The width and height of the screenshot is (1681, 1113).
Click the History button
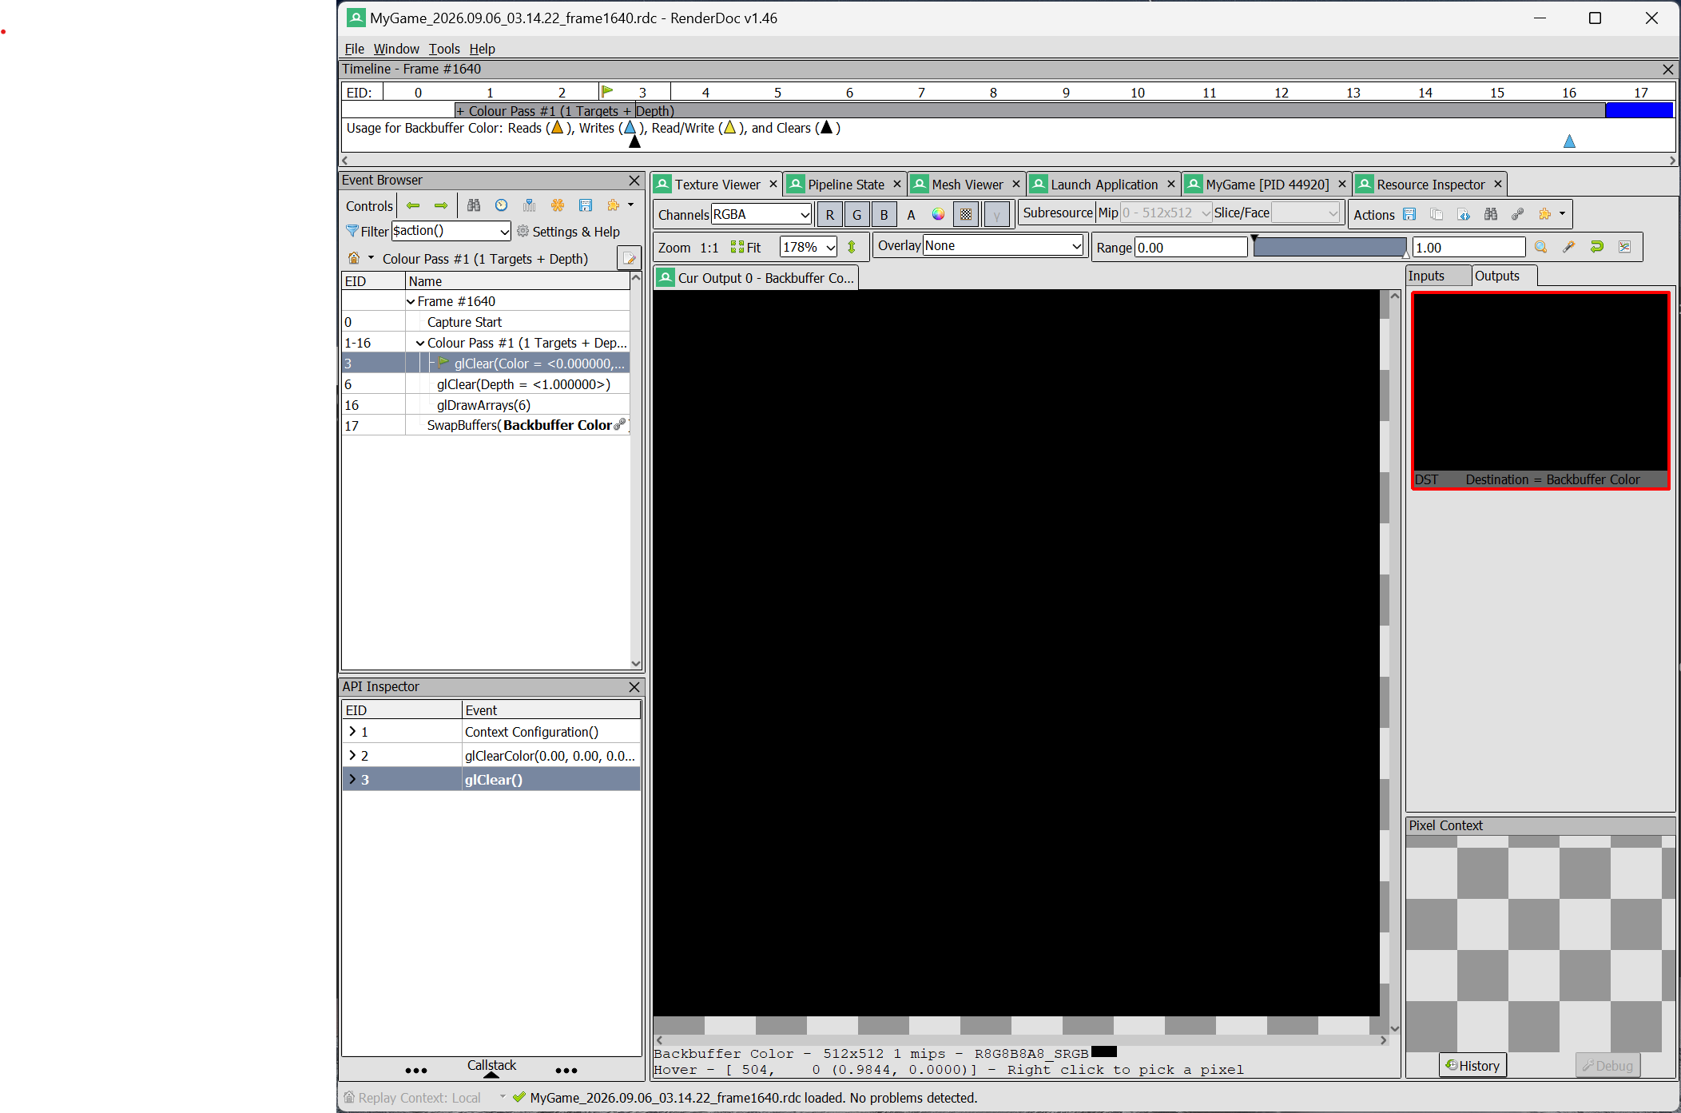[x=1472, y=1065]
